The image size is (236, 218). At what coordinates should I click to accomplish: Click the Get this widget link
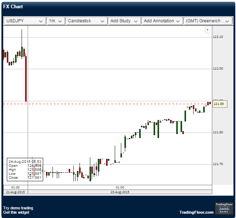[16, 212]
